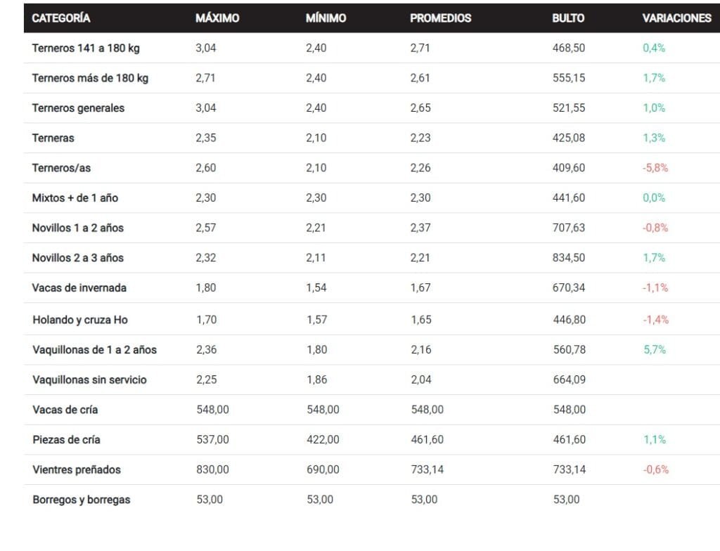Click the Novillos 1 a 2 años label

pos(77,228)
